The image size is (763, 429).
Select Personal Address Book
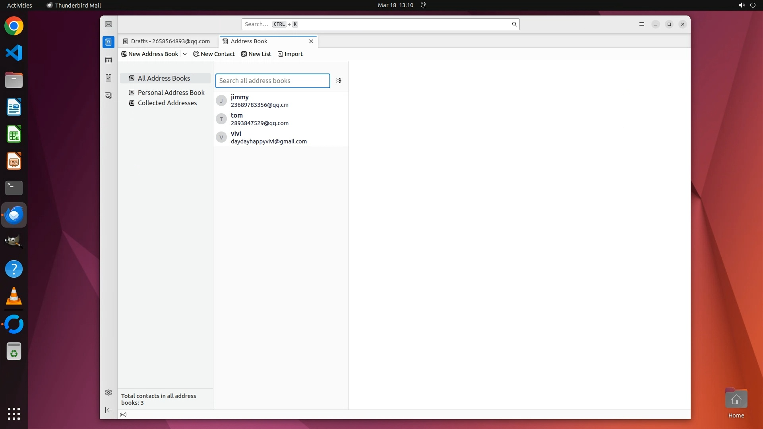coord(171,93)
